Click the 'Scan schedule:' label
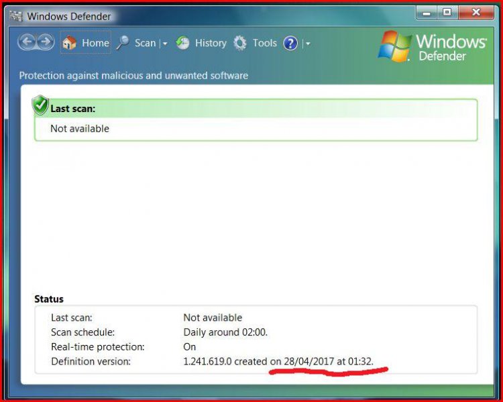This screenshot has height=402, width=503. (x=82, y=332)
